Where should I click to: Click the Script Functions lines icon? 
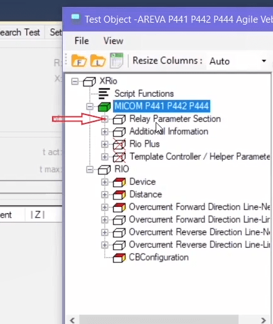pos(104,94)
